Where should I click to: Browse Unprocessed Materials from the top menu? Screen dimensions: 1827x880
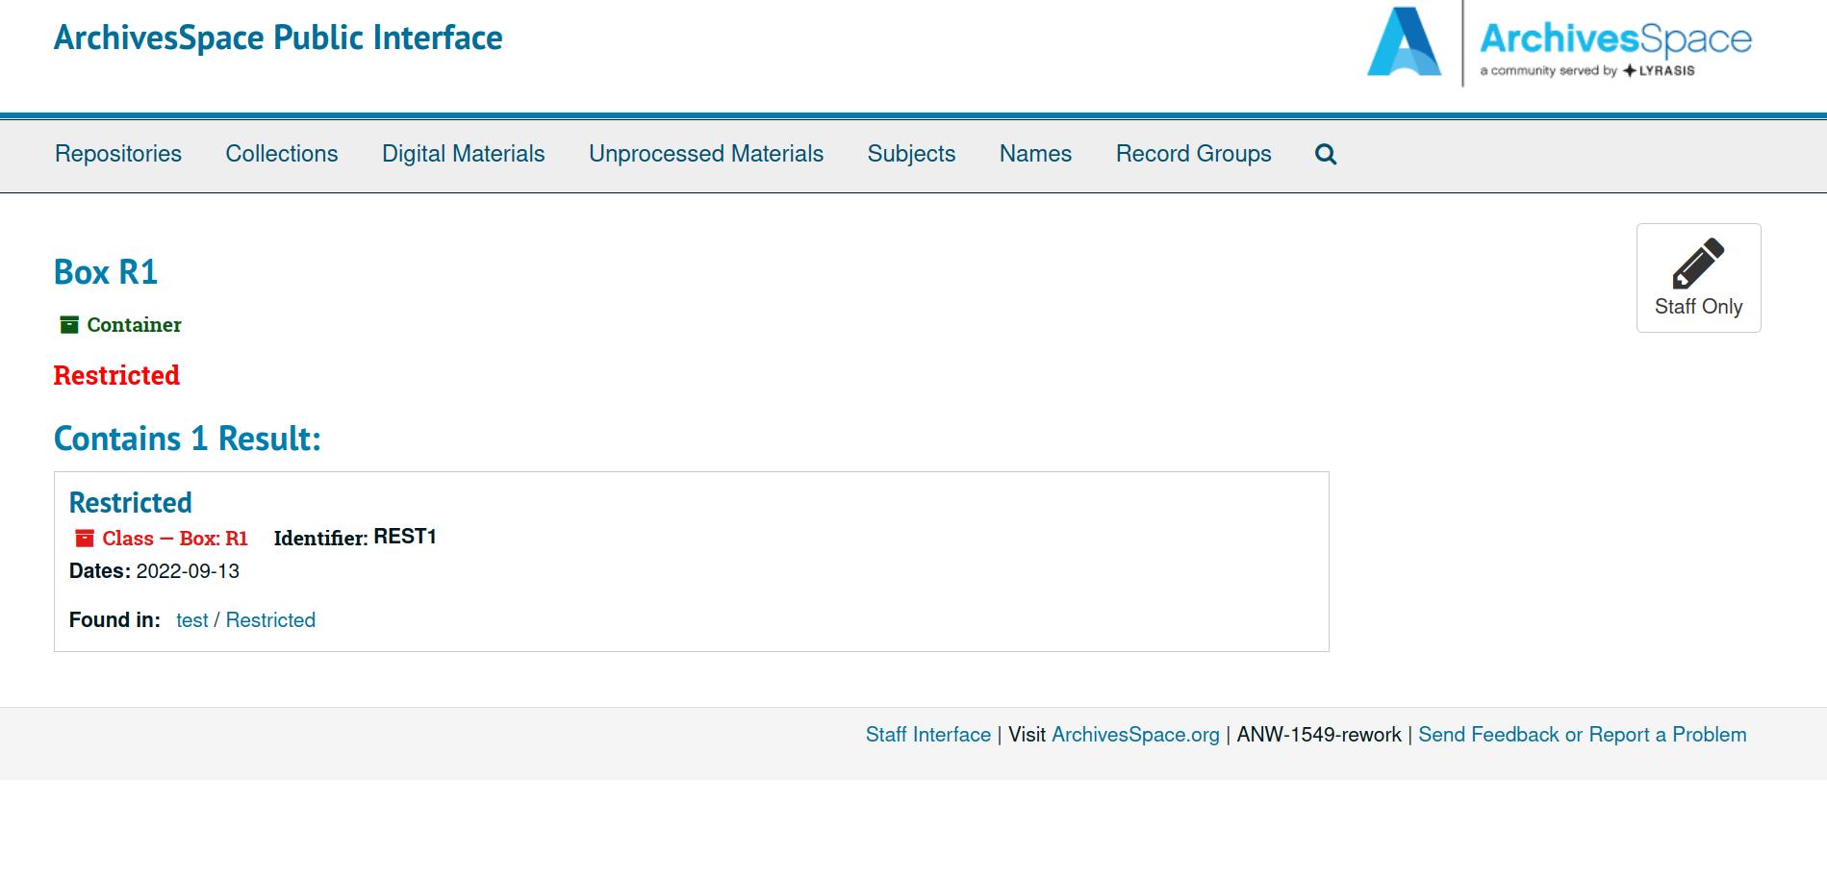pyautogui.click(x=705, y=154)
